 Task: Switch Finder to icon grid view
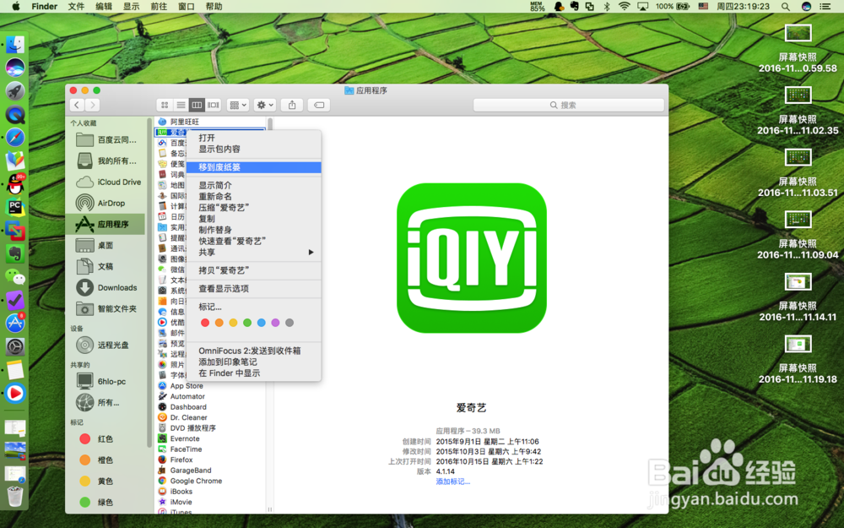pyautogui.click(x=164, y=105)
